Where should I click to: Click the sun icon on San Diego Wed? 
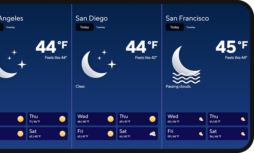tap(111, 119)
